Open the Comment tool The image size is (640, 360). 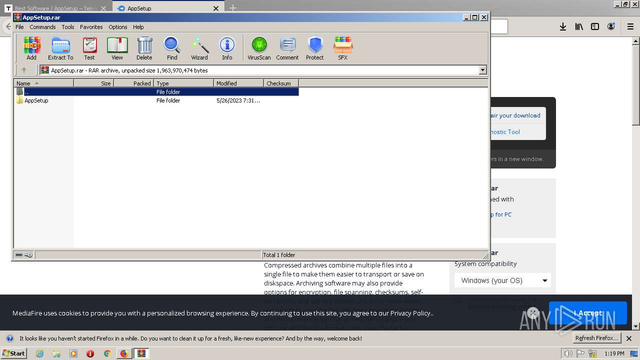coord(287,48)
